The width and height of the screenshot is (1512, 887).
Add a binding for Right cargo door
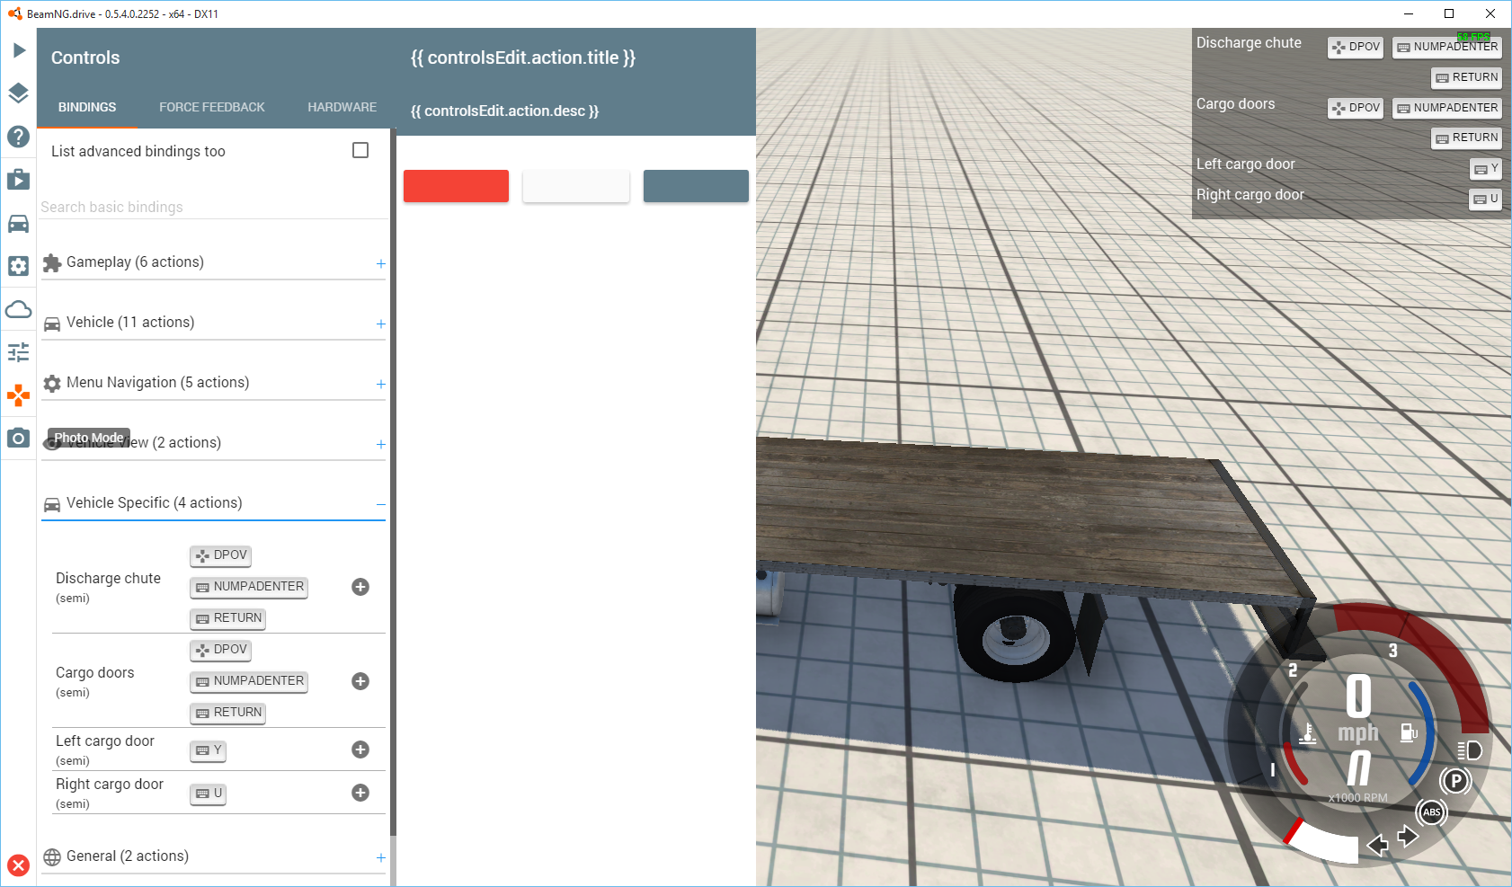point(360,793)
